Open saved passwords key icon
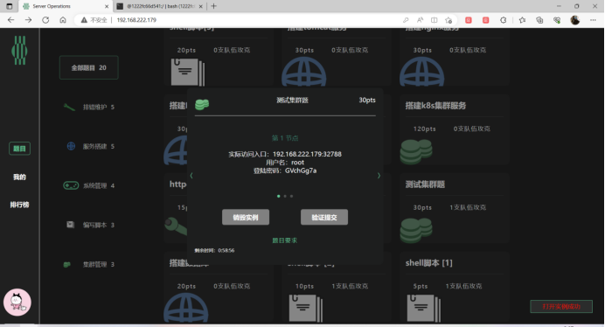The width and height of the screenshot is (605, 327). pyautogui.click(x=406, y=20)
